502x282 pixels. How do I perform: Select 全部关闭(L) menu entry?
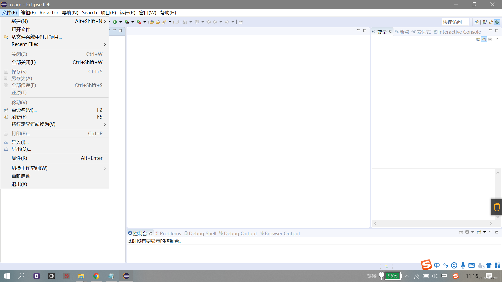pos(55,62)
